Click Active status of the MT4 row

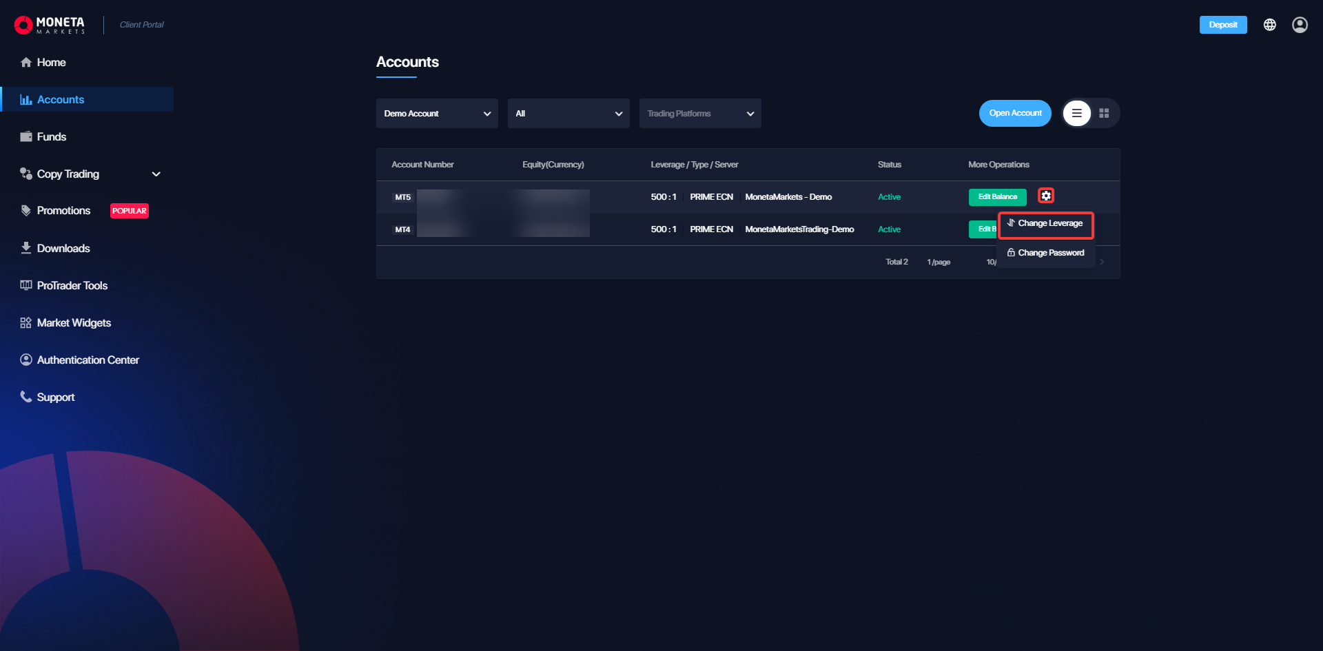[889, 229]
